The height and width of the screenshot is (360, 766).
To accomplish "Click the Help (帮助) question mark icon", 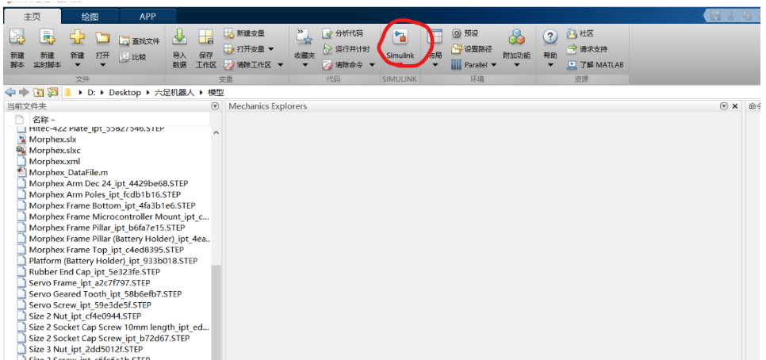I will tap(550, 37).
